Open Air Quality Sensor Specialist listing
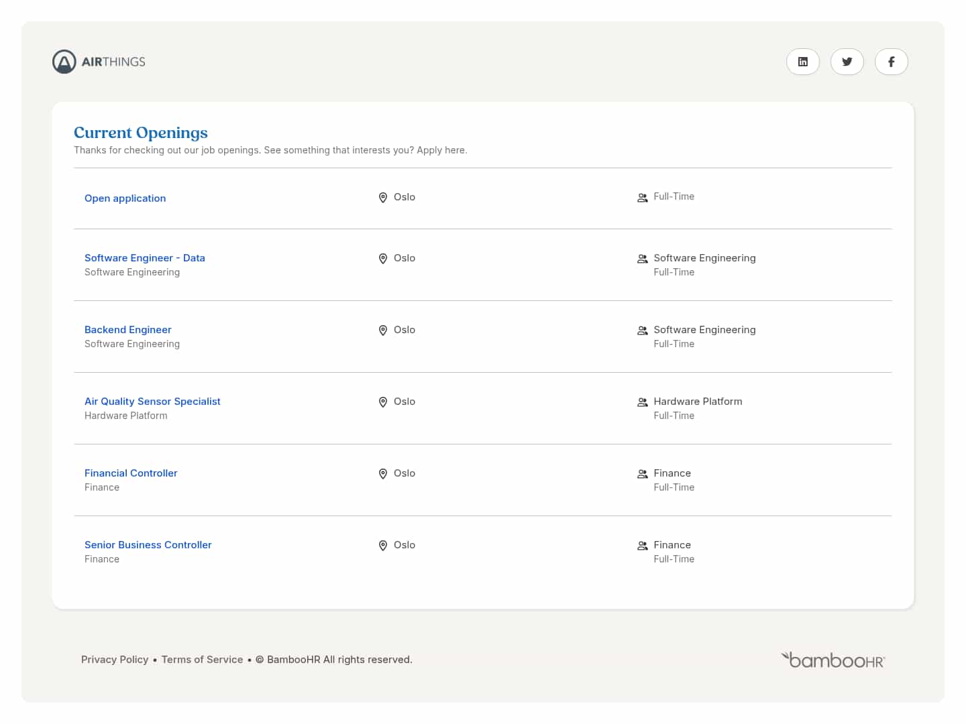The image size is (966, 724). pyautogui.click(x=152, y=402)
